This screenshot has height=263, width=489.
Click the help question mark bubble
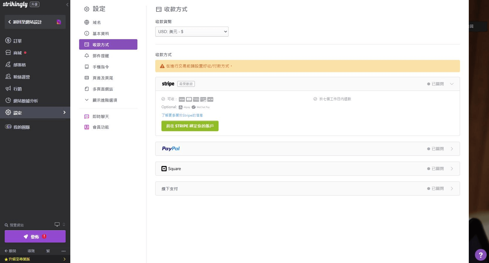click(480, 255)
